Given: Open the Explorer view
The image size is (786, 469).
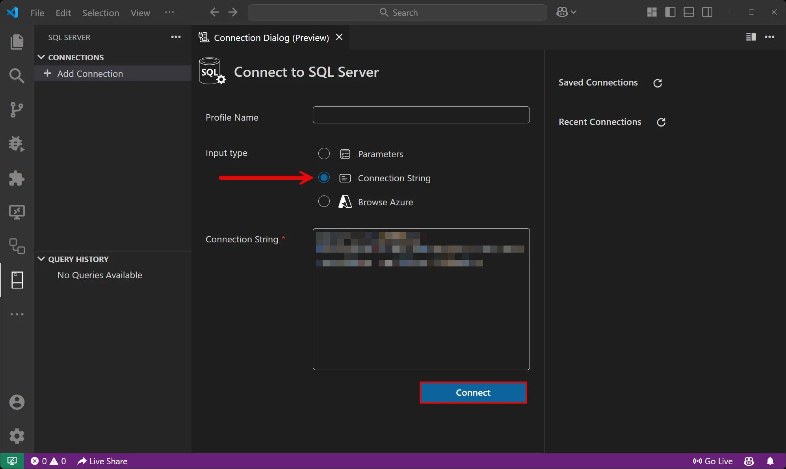Looking at the screenshot, I should tap(17, 41).
